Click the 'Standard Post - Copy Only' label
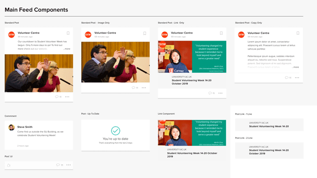Screen dimensions: 317x178 [249, 23]
